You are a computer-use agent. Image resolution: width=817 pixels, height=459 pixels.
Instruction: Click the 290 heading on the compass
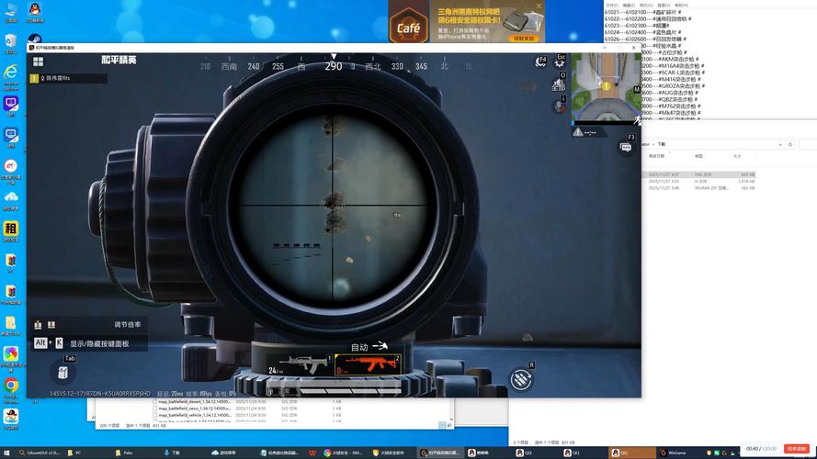pyautogui.click(x=334, y=66)
